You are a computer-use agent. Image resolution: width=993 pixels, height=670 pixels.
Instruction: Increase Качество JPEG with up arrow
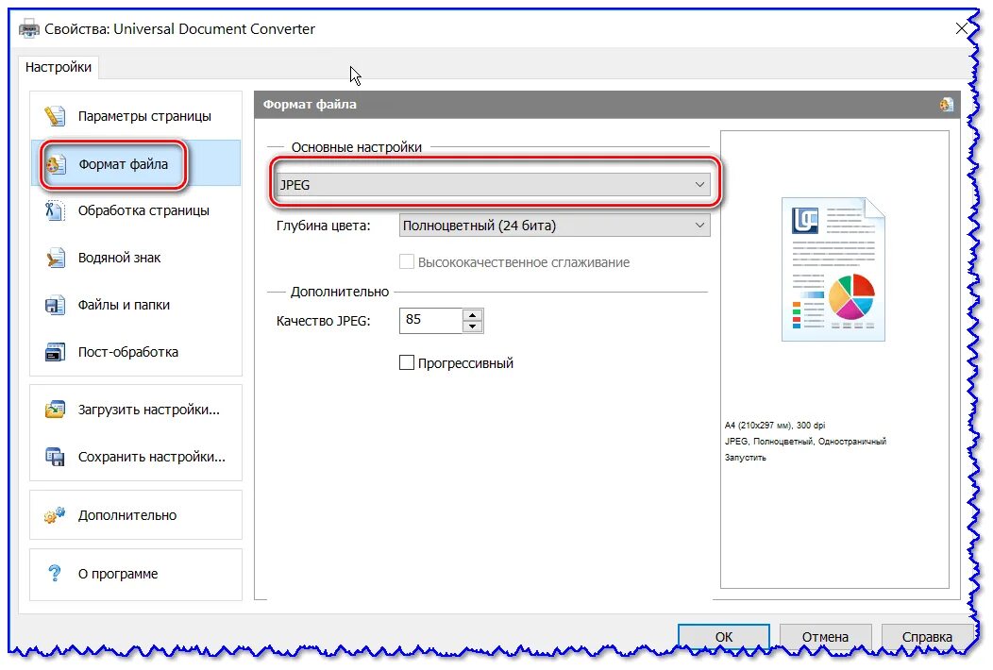coord(473,315)
